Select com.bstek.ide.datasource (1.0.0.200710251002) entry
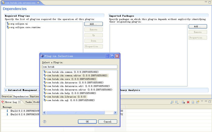The width and height of the screenshot is (212, 132). (75, 82)
